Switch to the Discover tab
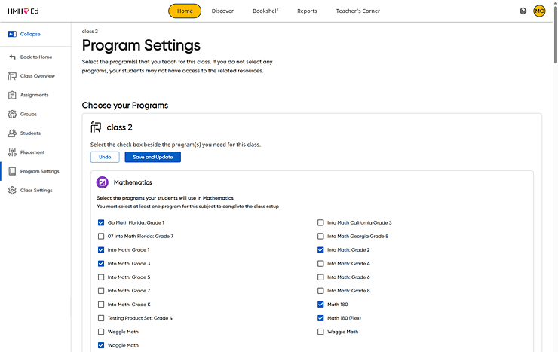The height and width of the screenshot is (352, 558). click(222, 11)
